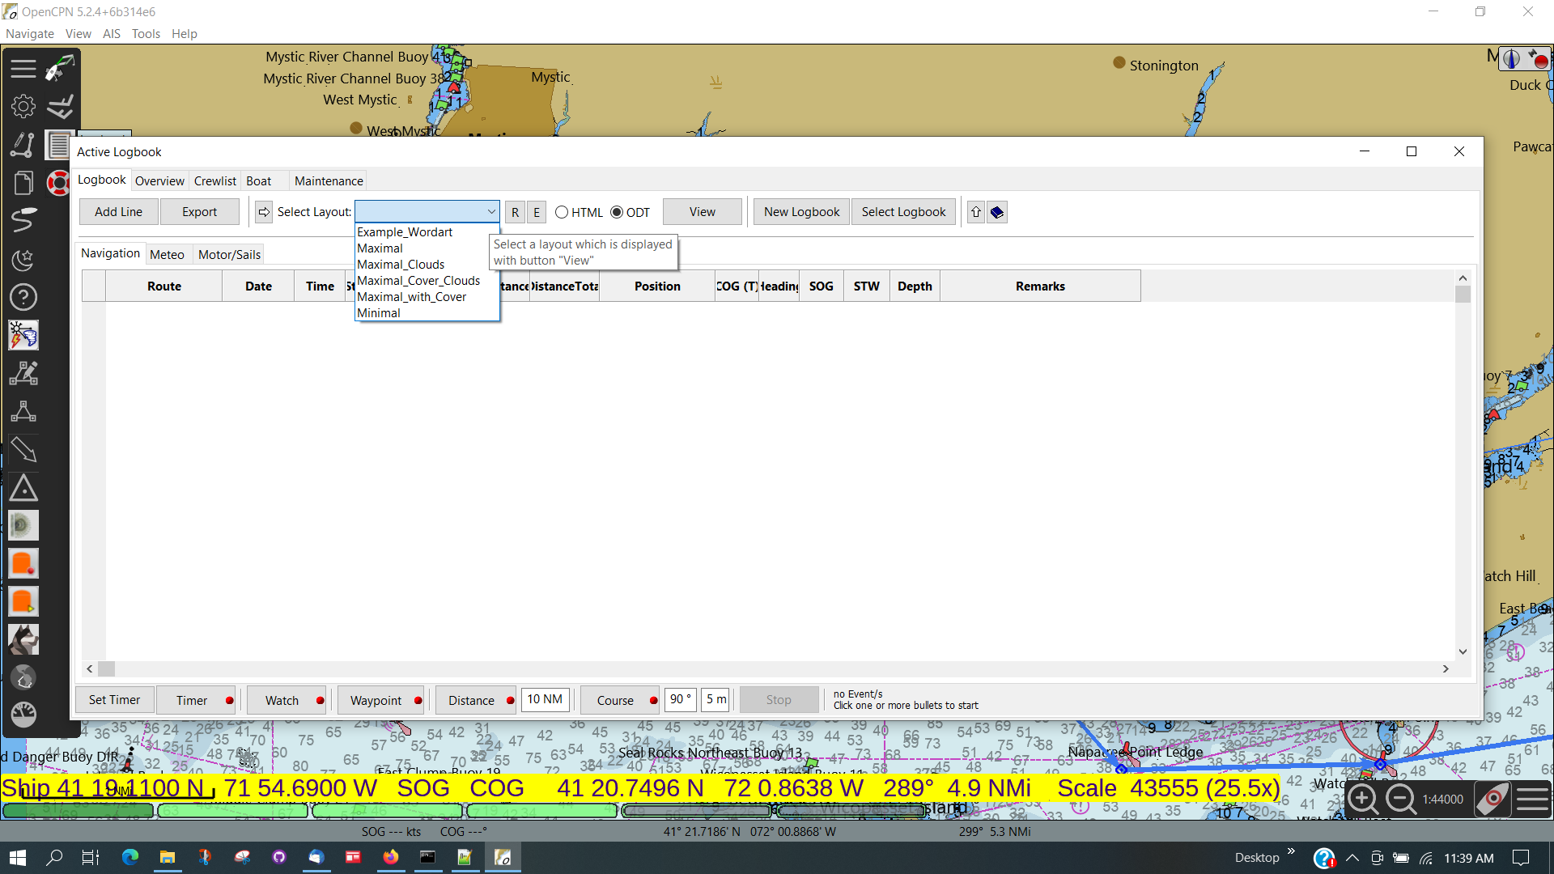Toggle night color scheme with moon icon
Image resolution: width=1554 pixels, height=874 pixels.
[x=23, y=259]
